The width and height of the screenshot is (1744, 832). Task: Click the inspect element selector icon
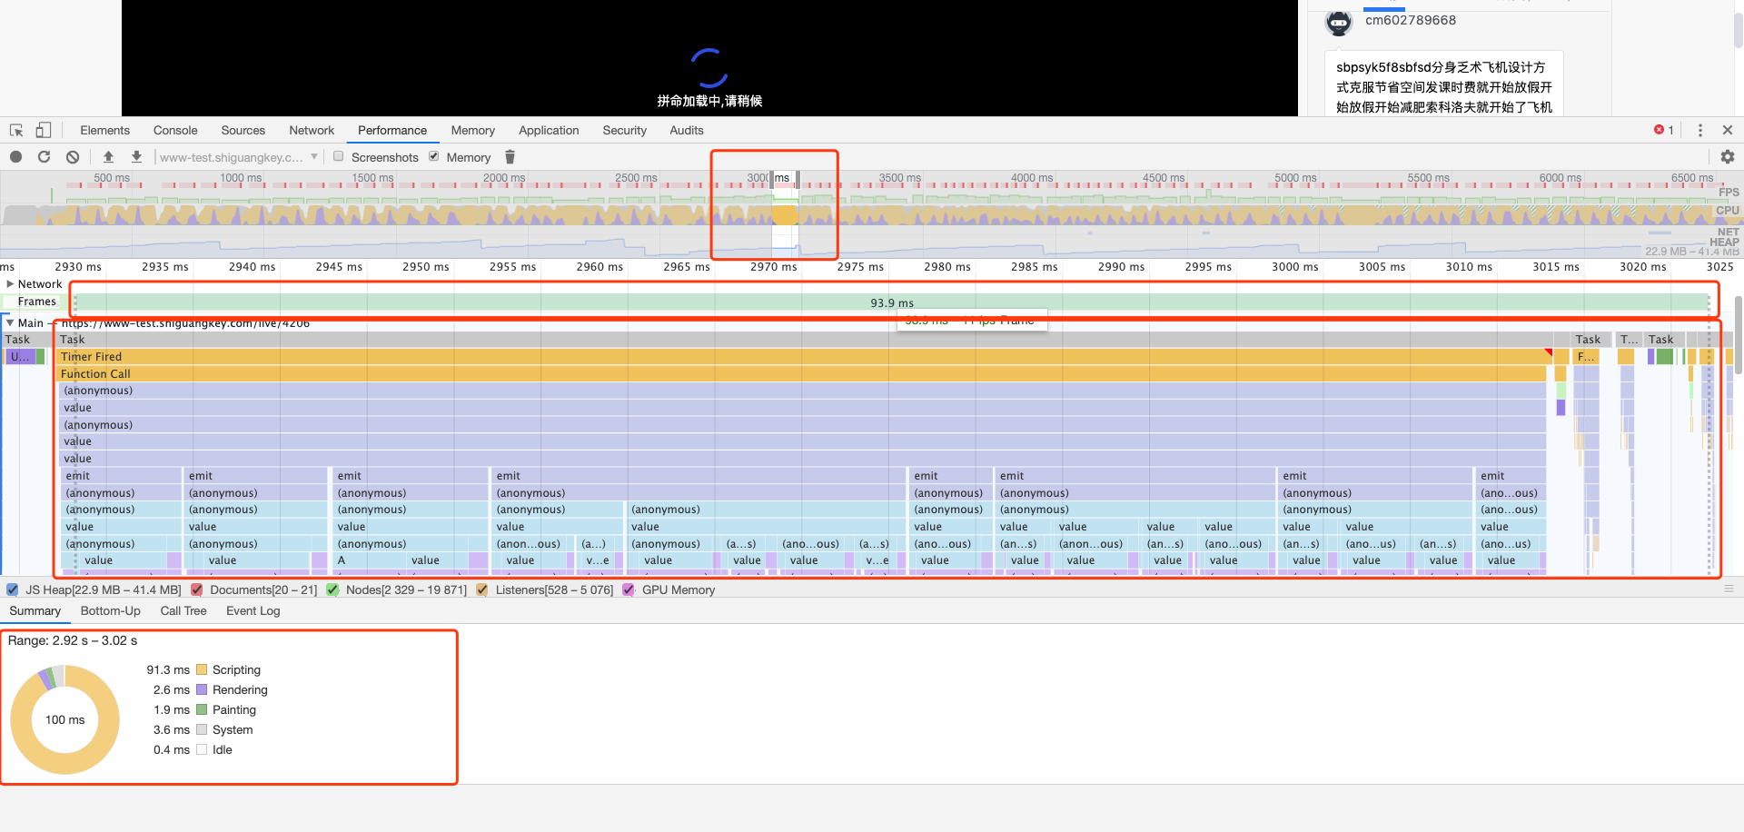point(16,131)
